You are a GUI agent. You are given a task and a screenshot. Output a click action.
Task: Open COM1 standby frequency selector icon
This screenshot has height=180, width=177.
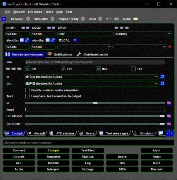pos(22,40)
